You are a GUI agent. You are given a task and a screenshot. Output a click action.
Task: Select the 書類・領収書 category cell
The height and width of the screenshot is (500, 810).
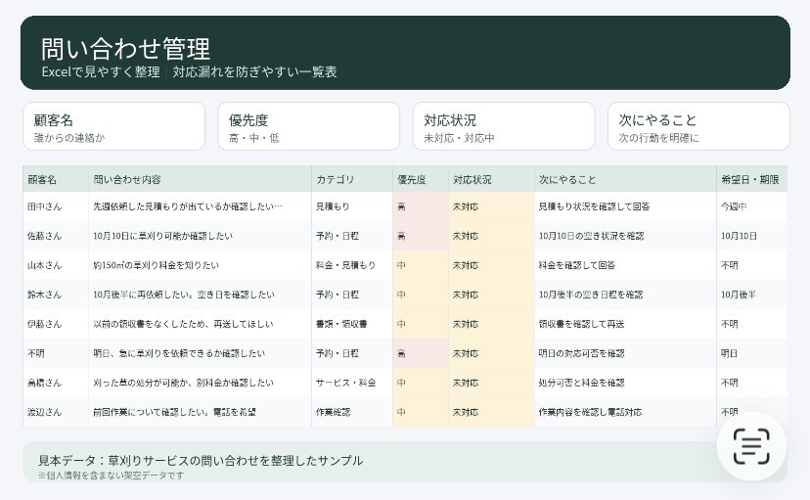pyautogui.click(x=352, y=325)
